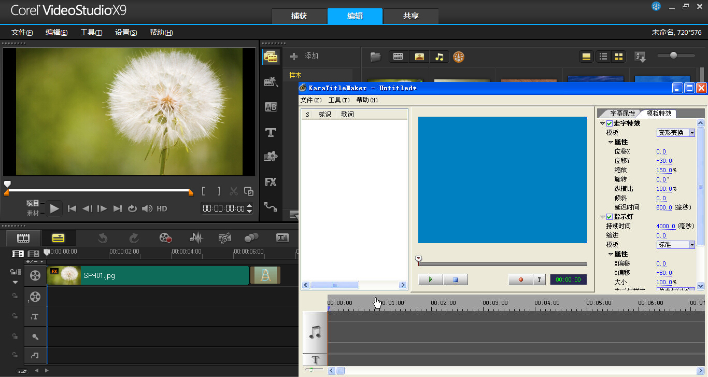Collapse the 指示灯 section triangle
The height and width of the screenshot is (377, 708).
point(602,217)
